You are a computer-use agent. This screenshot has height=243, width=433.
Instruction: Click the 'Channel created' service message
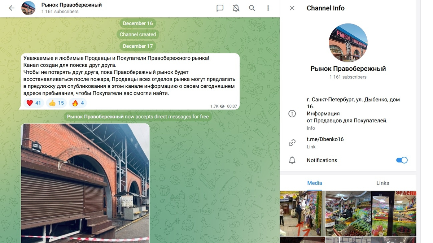(x=138, y=35)
